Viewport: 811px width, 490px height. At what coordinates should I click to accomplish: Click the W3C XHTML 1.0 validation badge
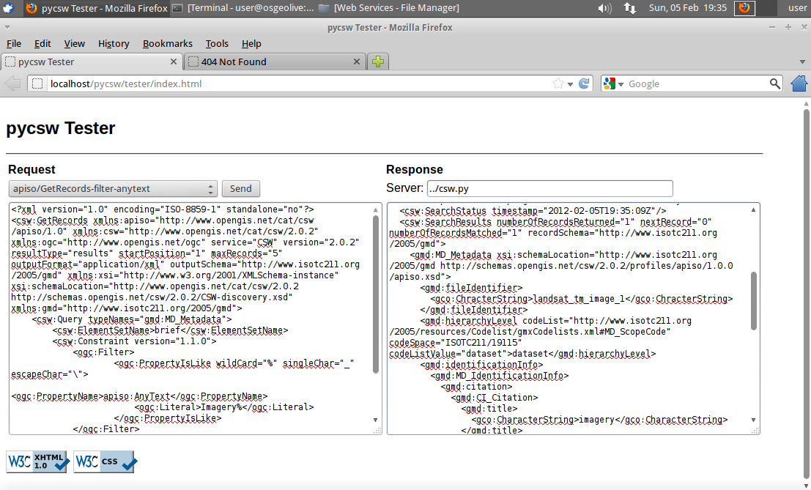(x=37, y=461)
